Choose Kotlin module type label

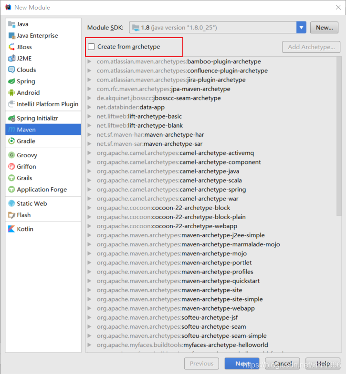pos(25,229)
